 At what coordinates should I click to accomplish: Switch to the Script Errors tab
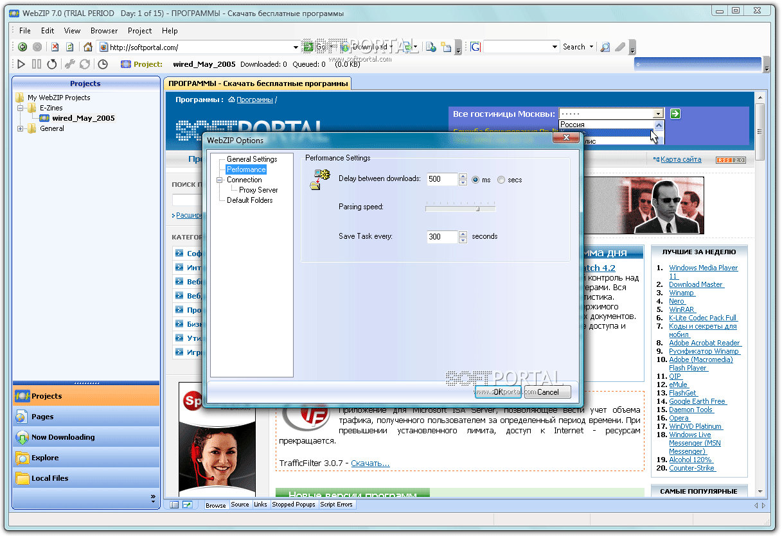(336, 505)
